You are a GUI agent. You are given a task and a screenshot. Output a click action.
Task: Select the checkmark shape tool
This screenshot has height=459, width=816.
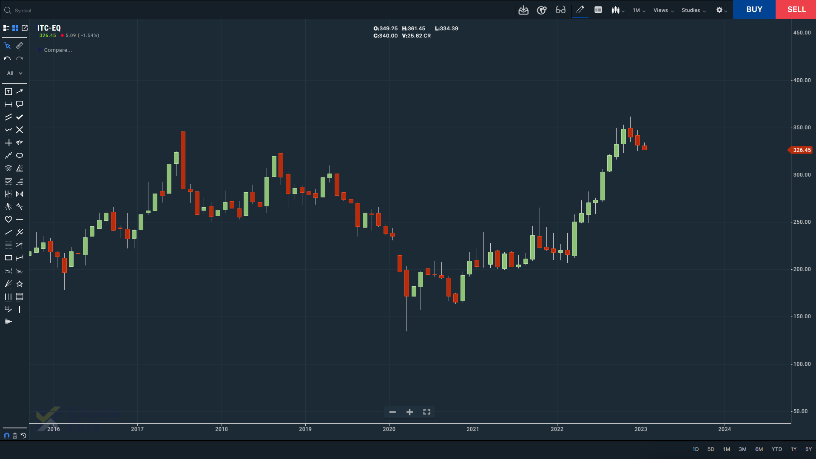coord(20,117)
